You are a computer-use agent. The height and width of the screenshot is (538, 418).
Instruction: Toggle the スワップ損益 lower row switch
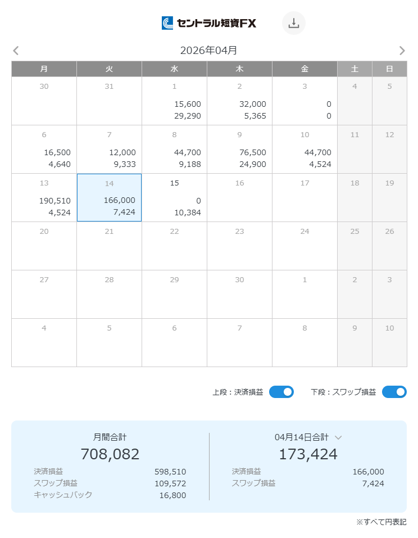394,392
